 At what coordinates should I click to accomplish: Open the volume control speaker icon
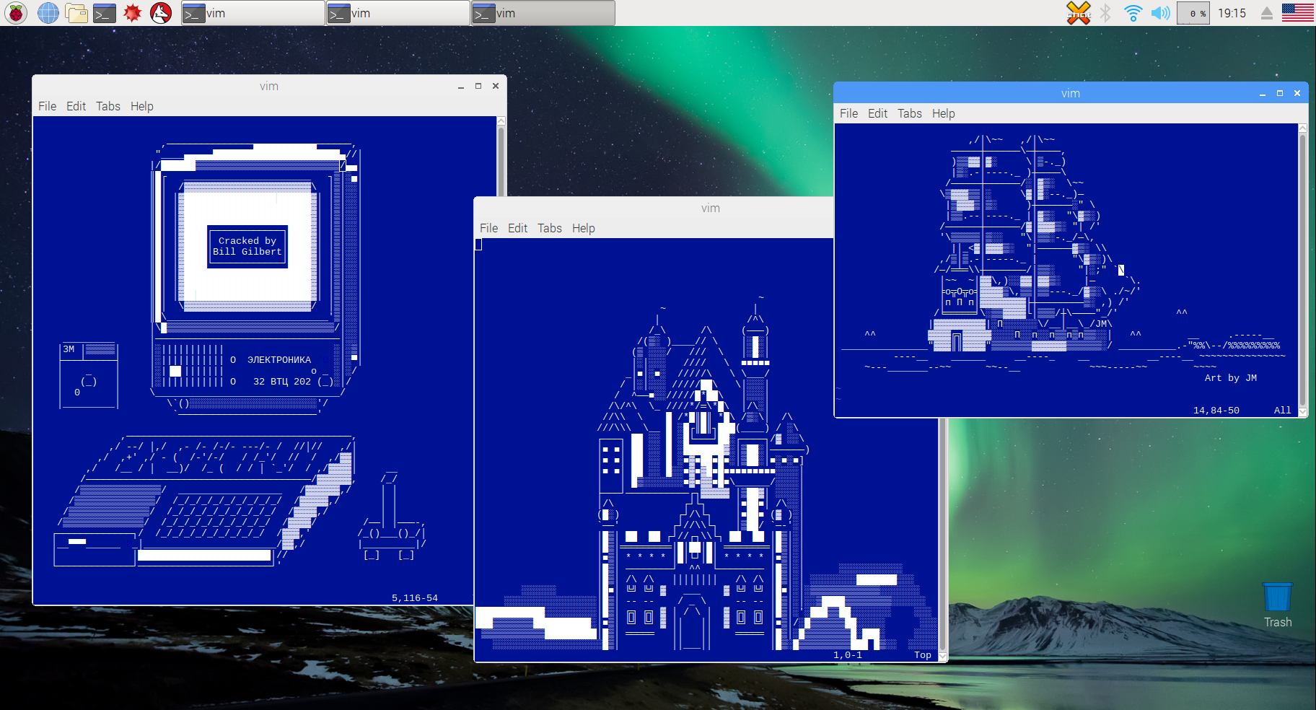(x=1160, y=13)
